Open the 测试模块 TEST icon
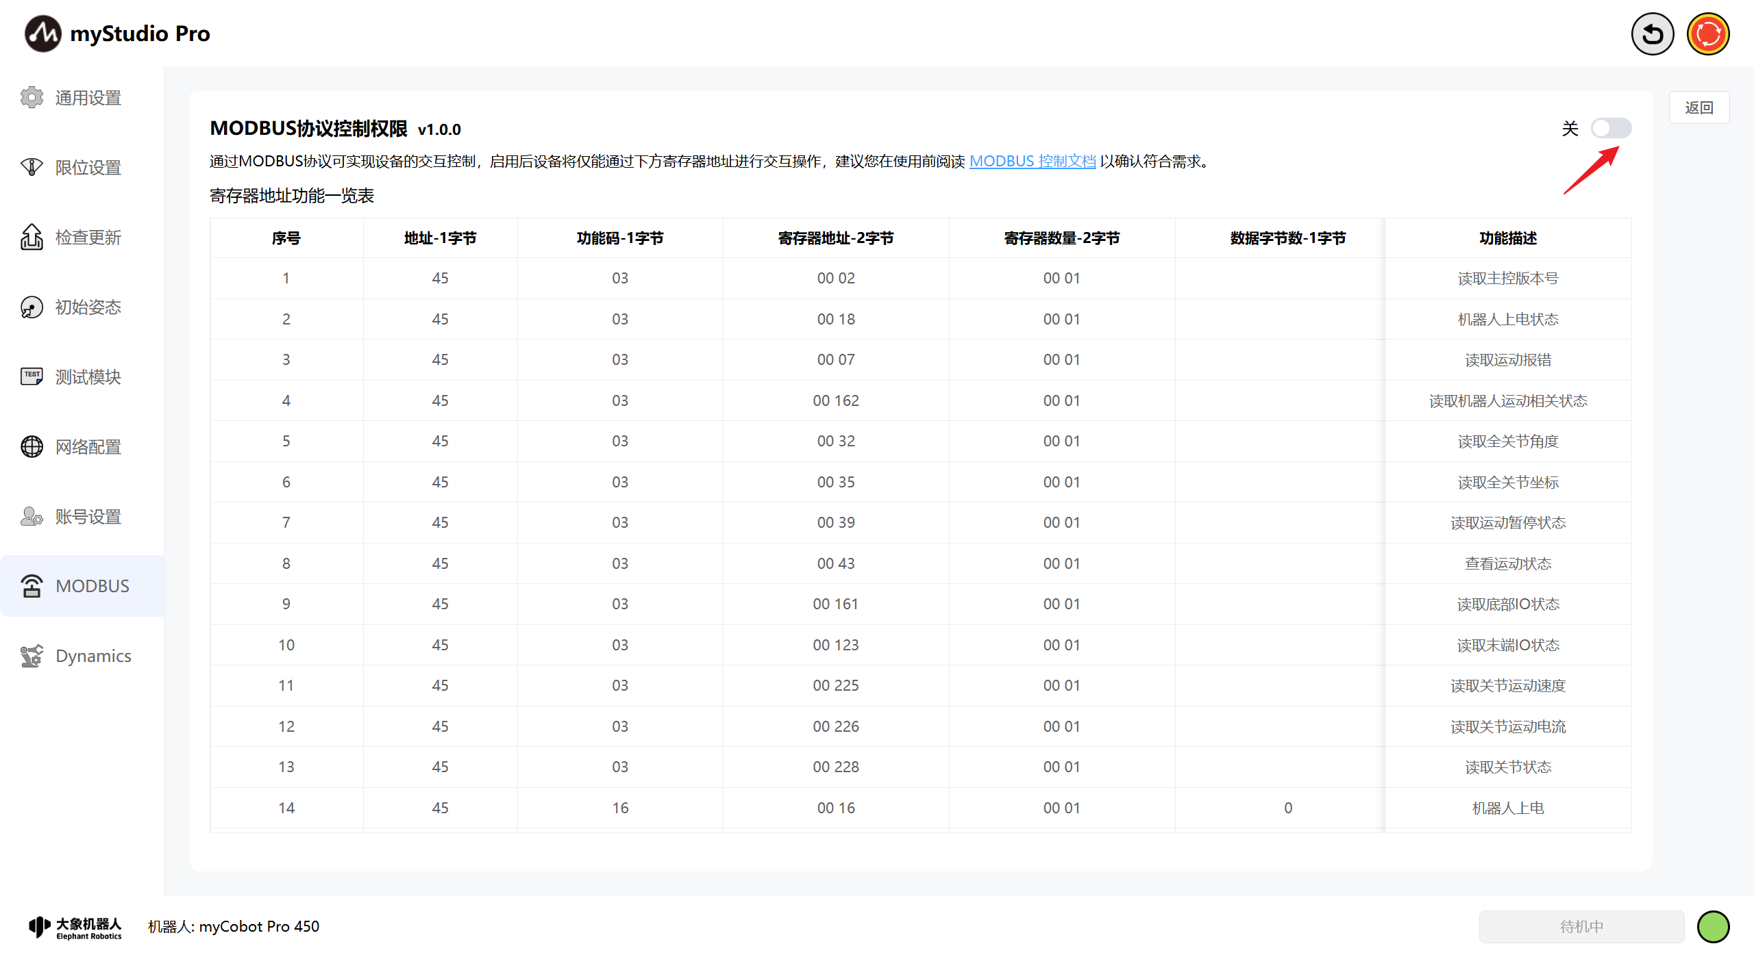 32,377
